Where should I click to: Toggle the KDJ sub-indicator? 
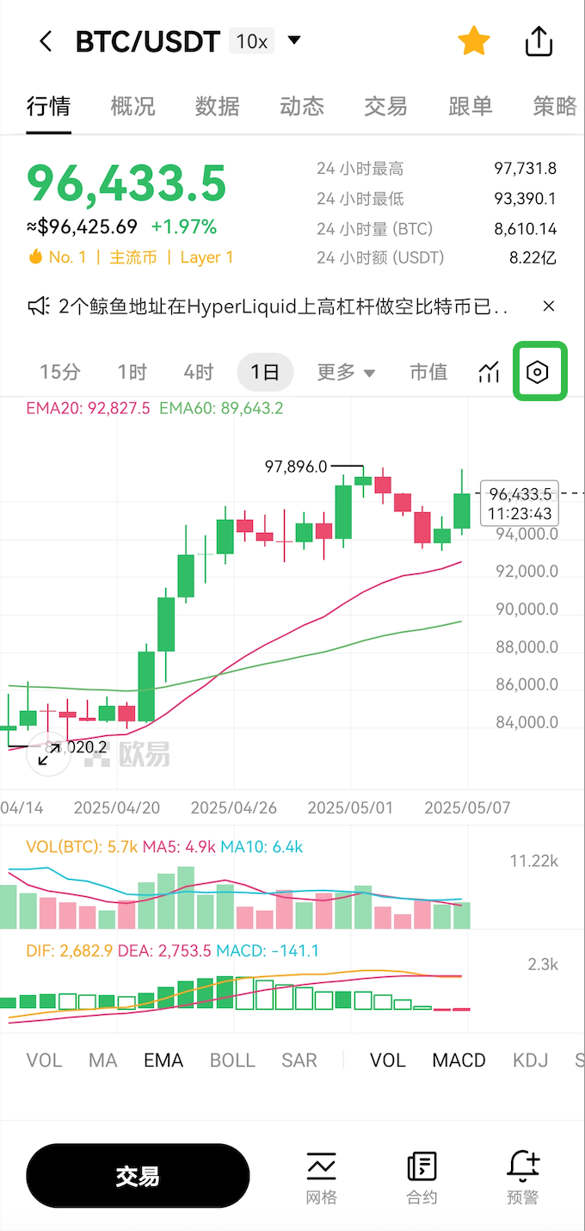[x=530, y=1060]
